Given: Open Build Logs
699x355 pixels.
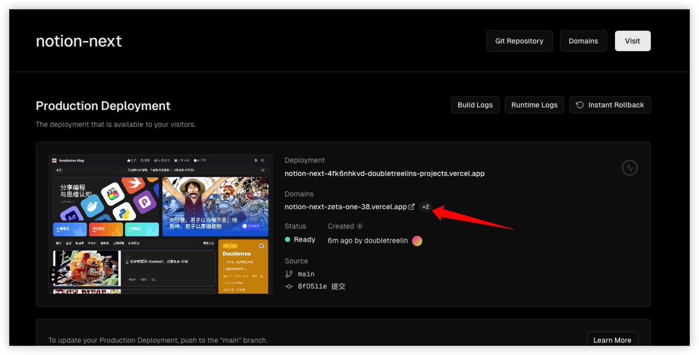Looking at the screenshot, I should coord(475,105).
